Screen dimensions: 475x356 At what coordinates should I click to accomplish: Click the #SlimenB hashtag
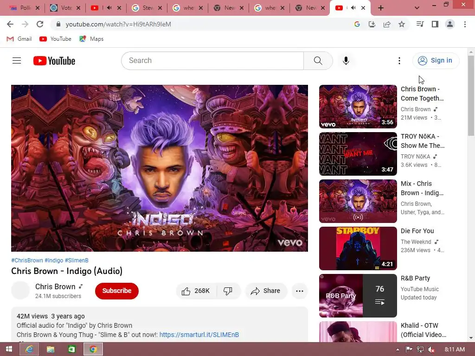tap(77, 261)
